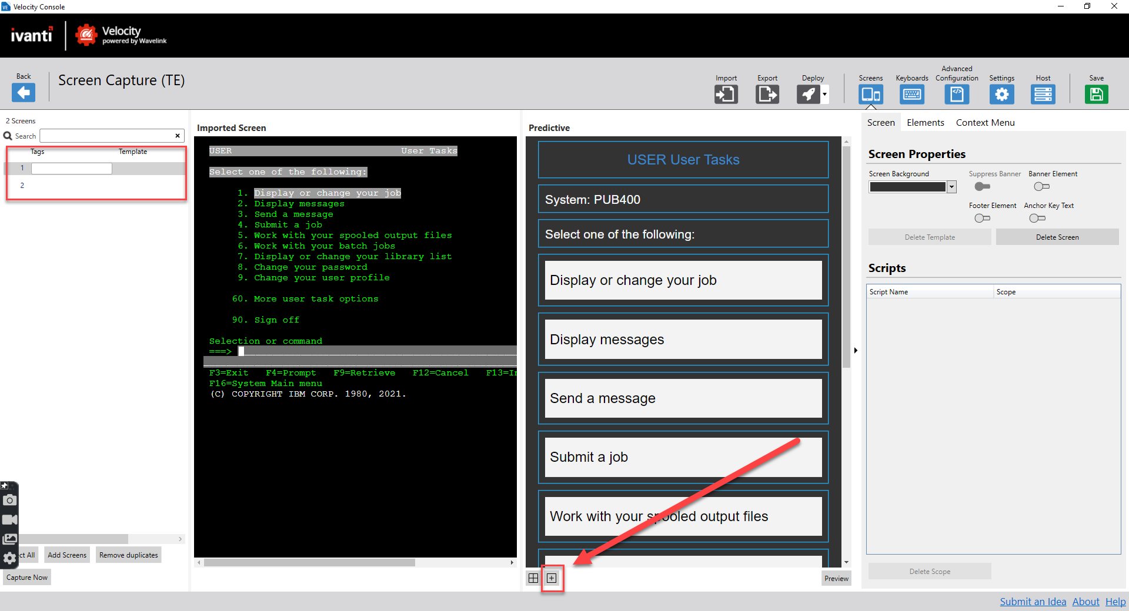Expand the thumbnail strip with right chevron
Screen dimensions: 1129x611
pyautogui.click(x=180, y=539)
